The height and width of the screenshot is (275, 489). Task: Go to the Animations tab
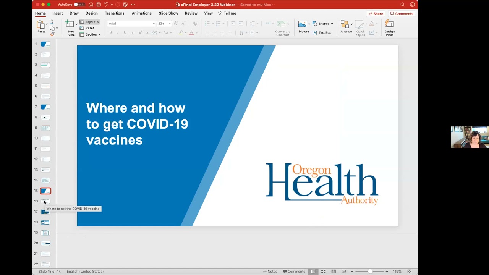142,13
